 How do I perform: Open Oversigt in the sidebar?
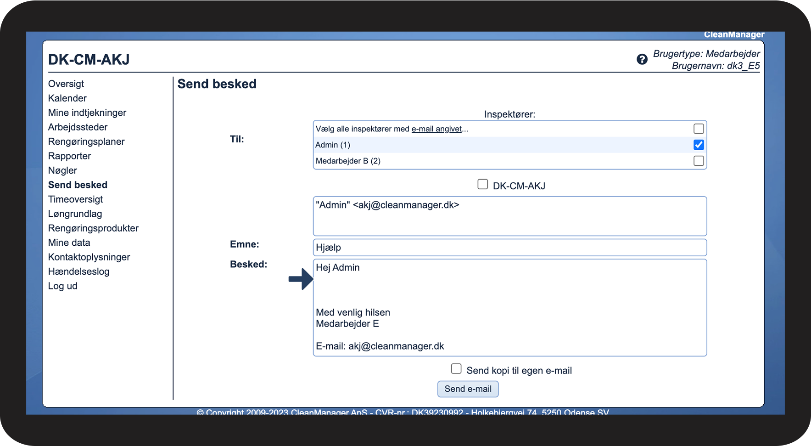coord(66,84)
